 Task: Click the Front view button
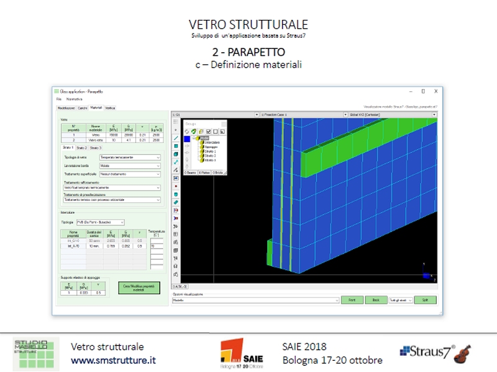tap(352, 300)
